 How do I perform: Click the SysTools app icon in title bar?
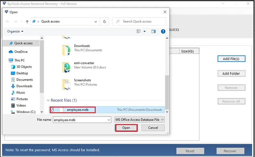tap(4, 3)
